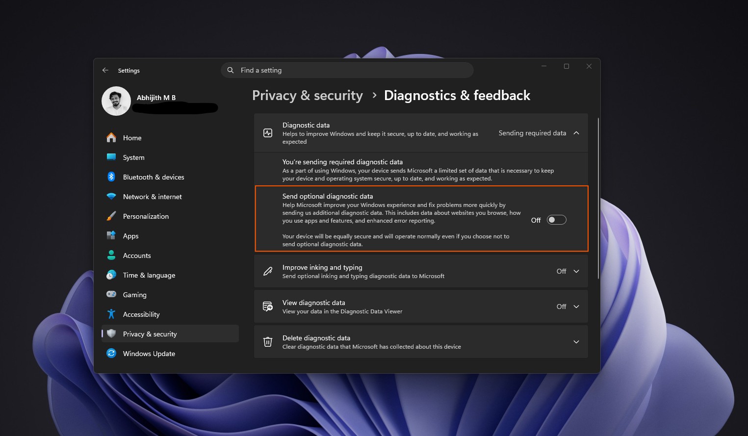Open Home in the settings sidebar
748x436 pixels.
click(x=170, y=138)
